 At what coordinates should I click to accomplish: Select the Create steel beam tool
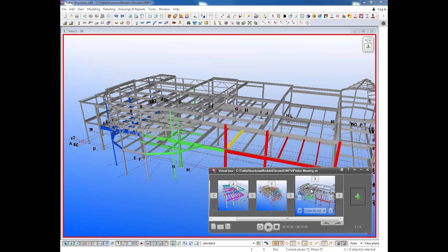click(x=142, y=23)
